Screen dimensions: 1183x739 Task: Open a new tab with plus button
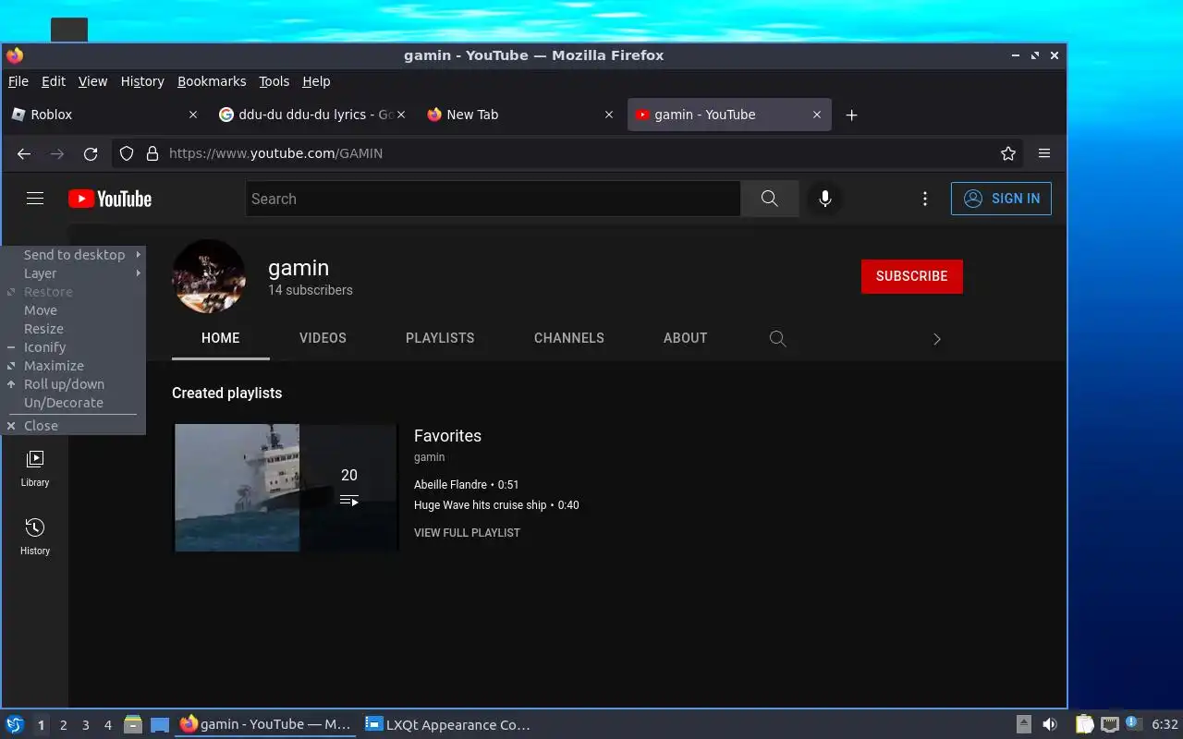852,115
